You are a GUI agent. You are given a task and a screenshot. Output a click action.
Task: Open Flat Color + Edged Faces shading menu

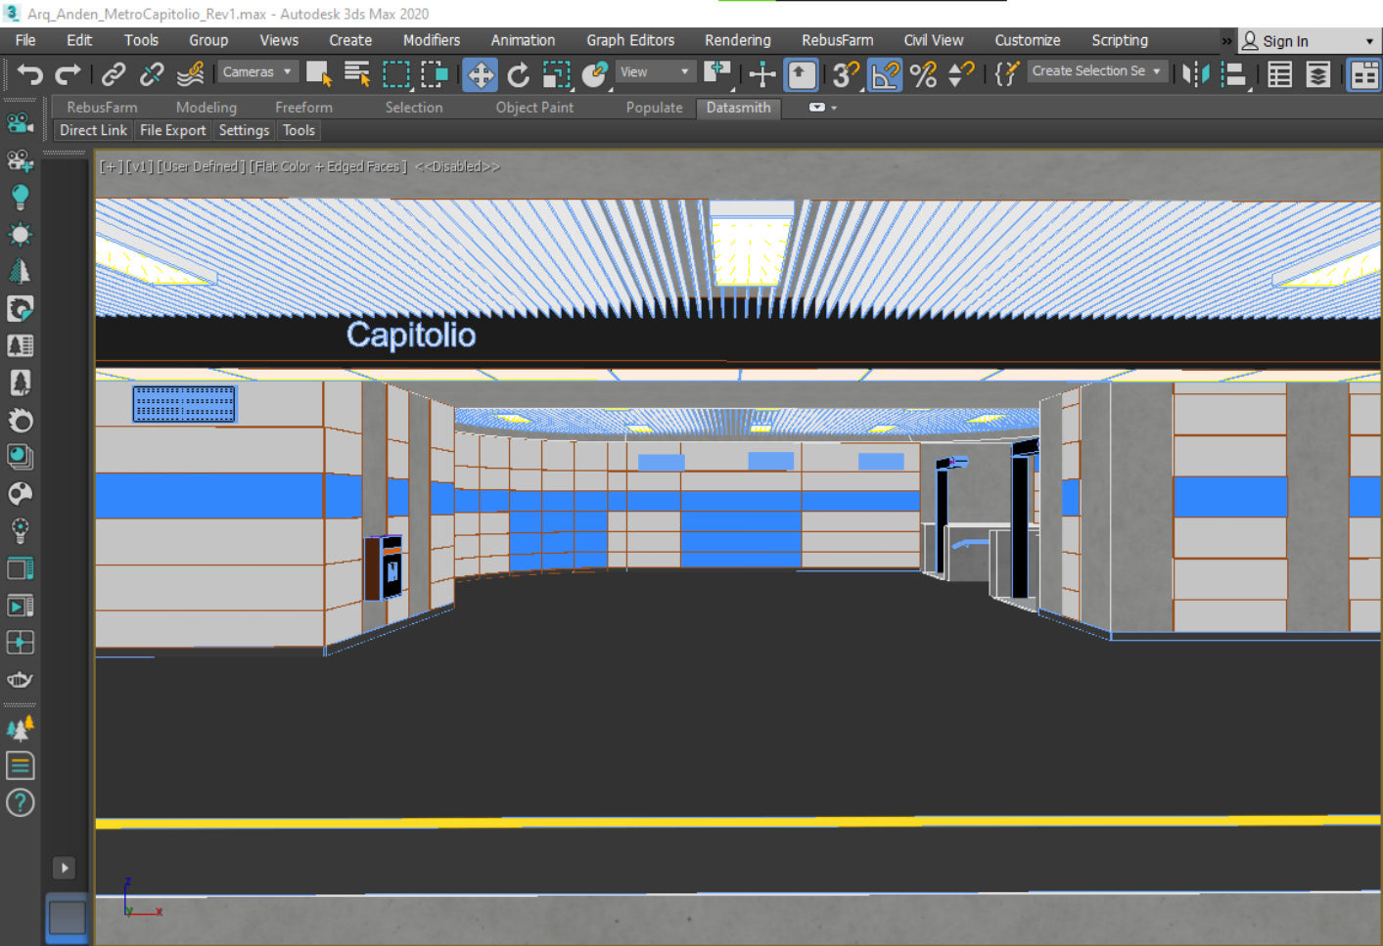click(x=328, y=167)
